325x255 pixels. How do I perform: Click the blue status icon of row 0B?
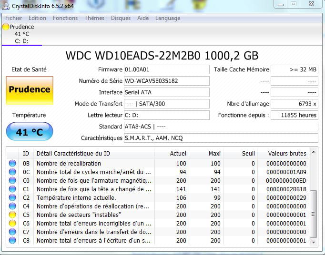click(x=12, y=163)
